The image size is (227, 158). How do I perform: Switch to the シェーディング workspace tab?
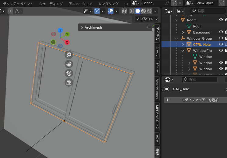pyautogui.click(x=51, y=4)
